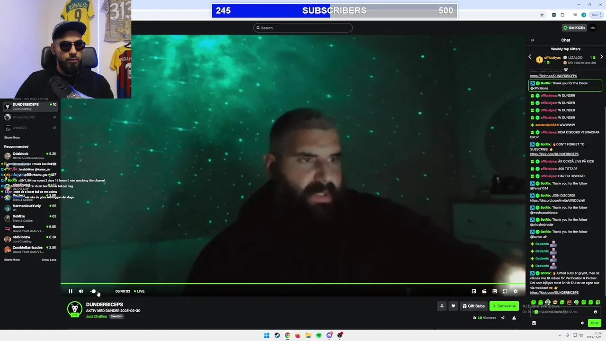The height and width of the screenshot is (341, 606).
Task: Click Show More under followed channels
Action: 12,138
